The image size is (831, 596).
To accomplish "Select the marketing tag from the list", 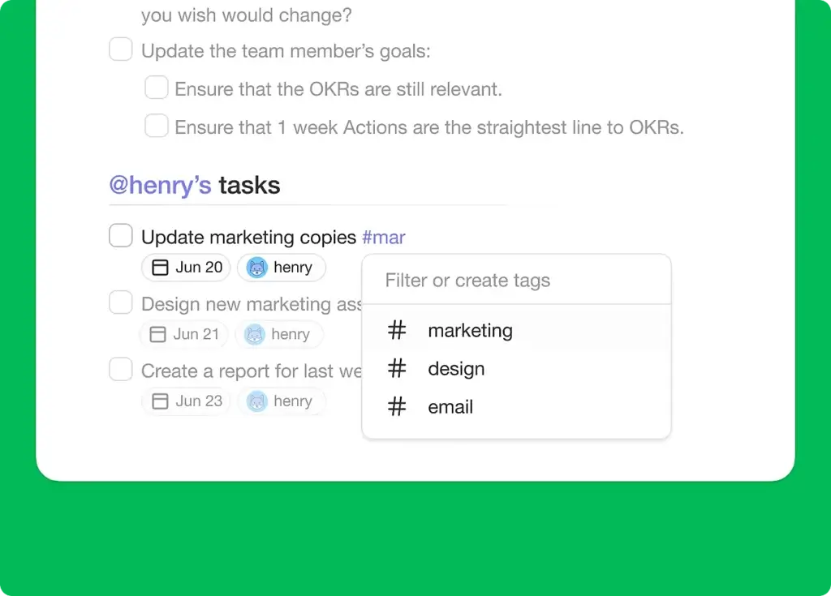I will tap(471, 330).
